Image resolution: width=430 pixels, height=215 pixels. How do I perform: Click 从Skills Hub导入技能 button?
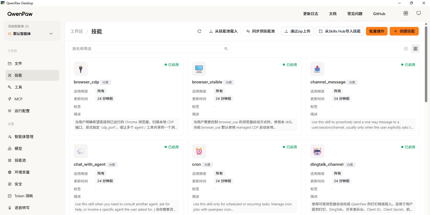click(x=340, y=31)
